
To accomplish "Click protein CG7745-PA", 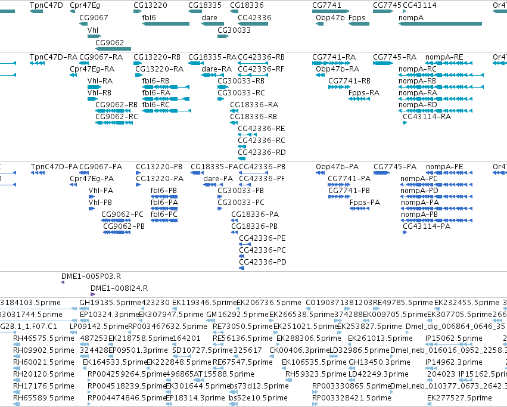I will (395, 167).
